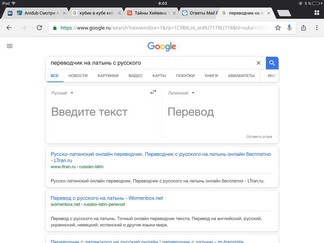
Task: Select the КНИГИ search filter
Action: [211, 76]
